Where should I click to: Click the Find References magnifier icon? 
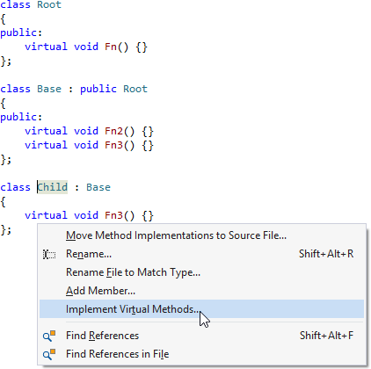click(x=49, y=336)
